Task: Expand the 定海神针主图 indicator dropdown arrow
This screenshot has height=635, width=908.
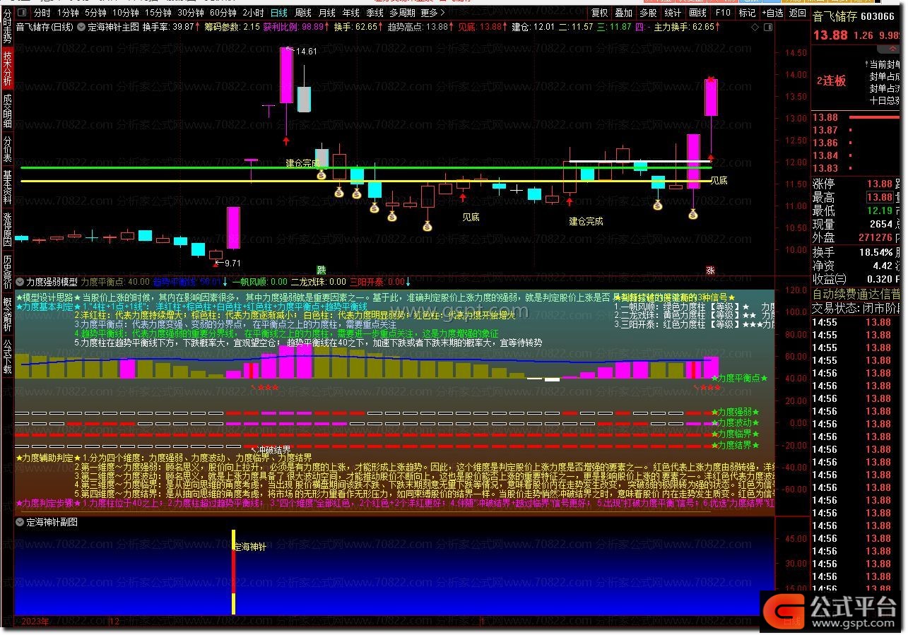Action: tap(81, 27)
